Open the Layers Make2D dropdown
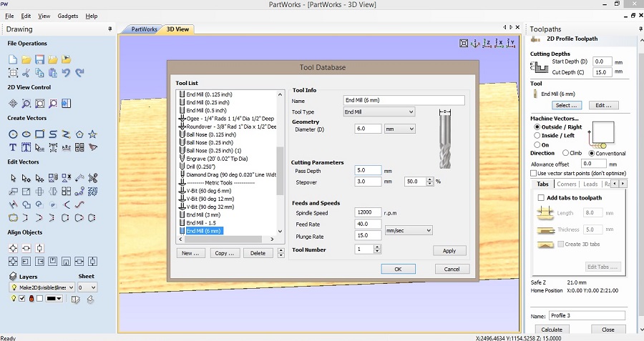 [42, 287]
